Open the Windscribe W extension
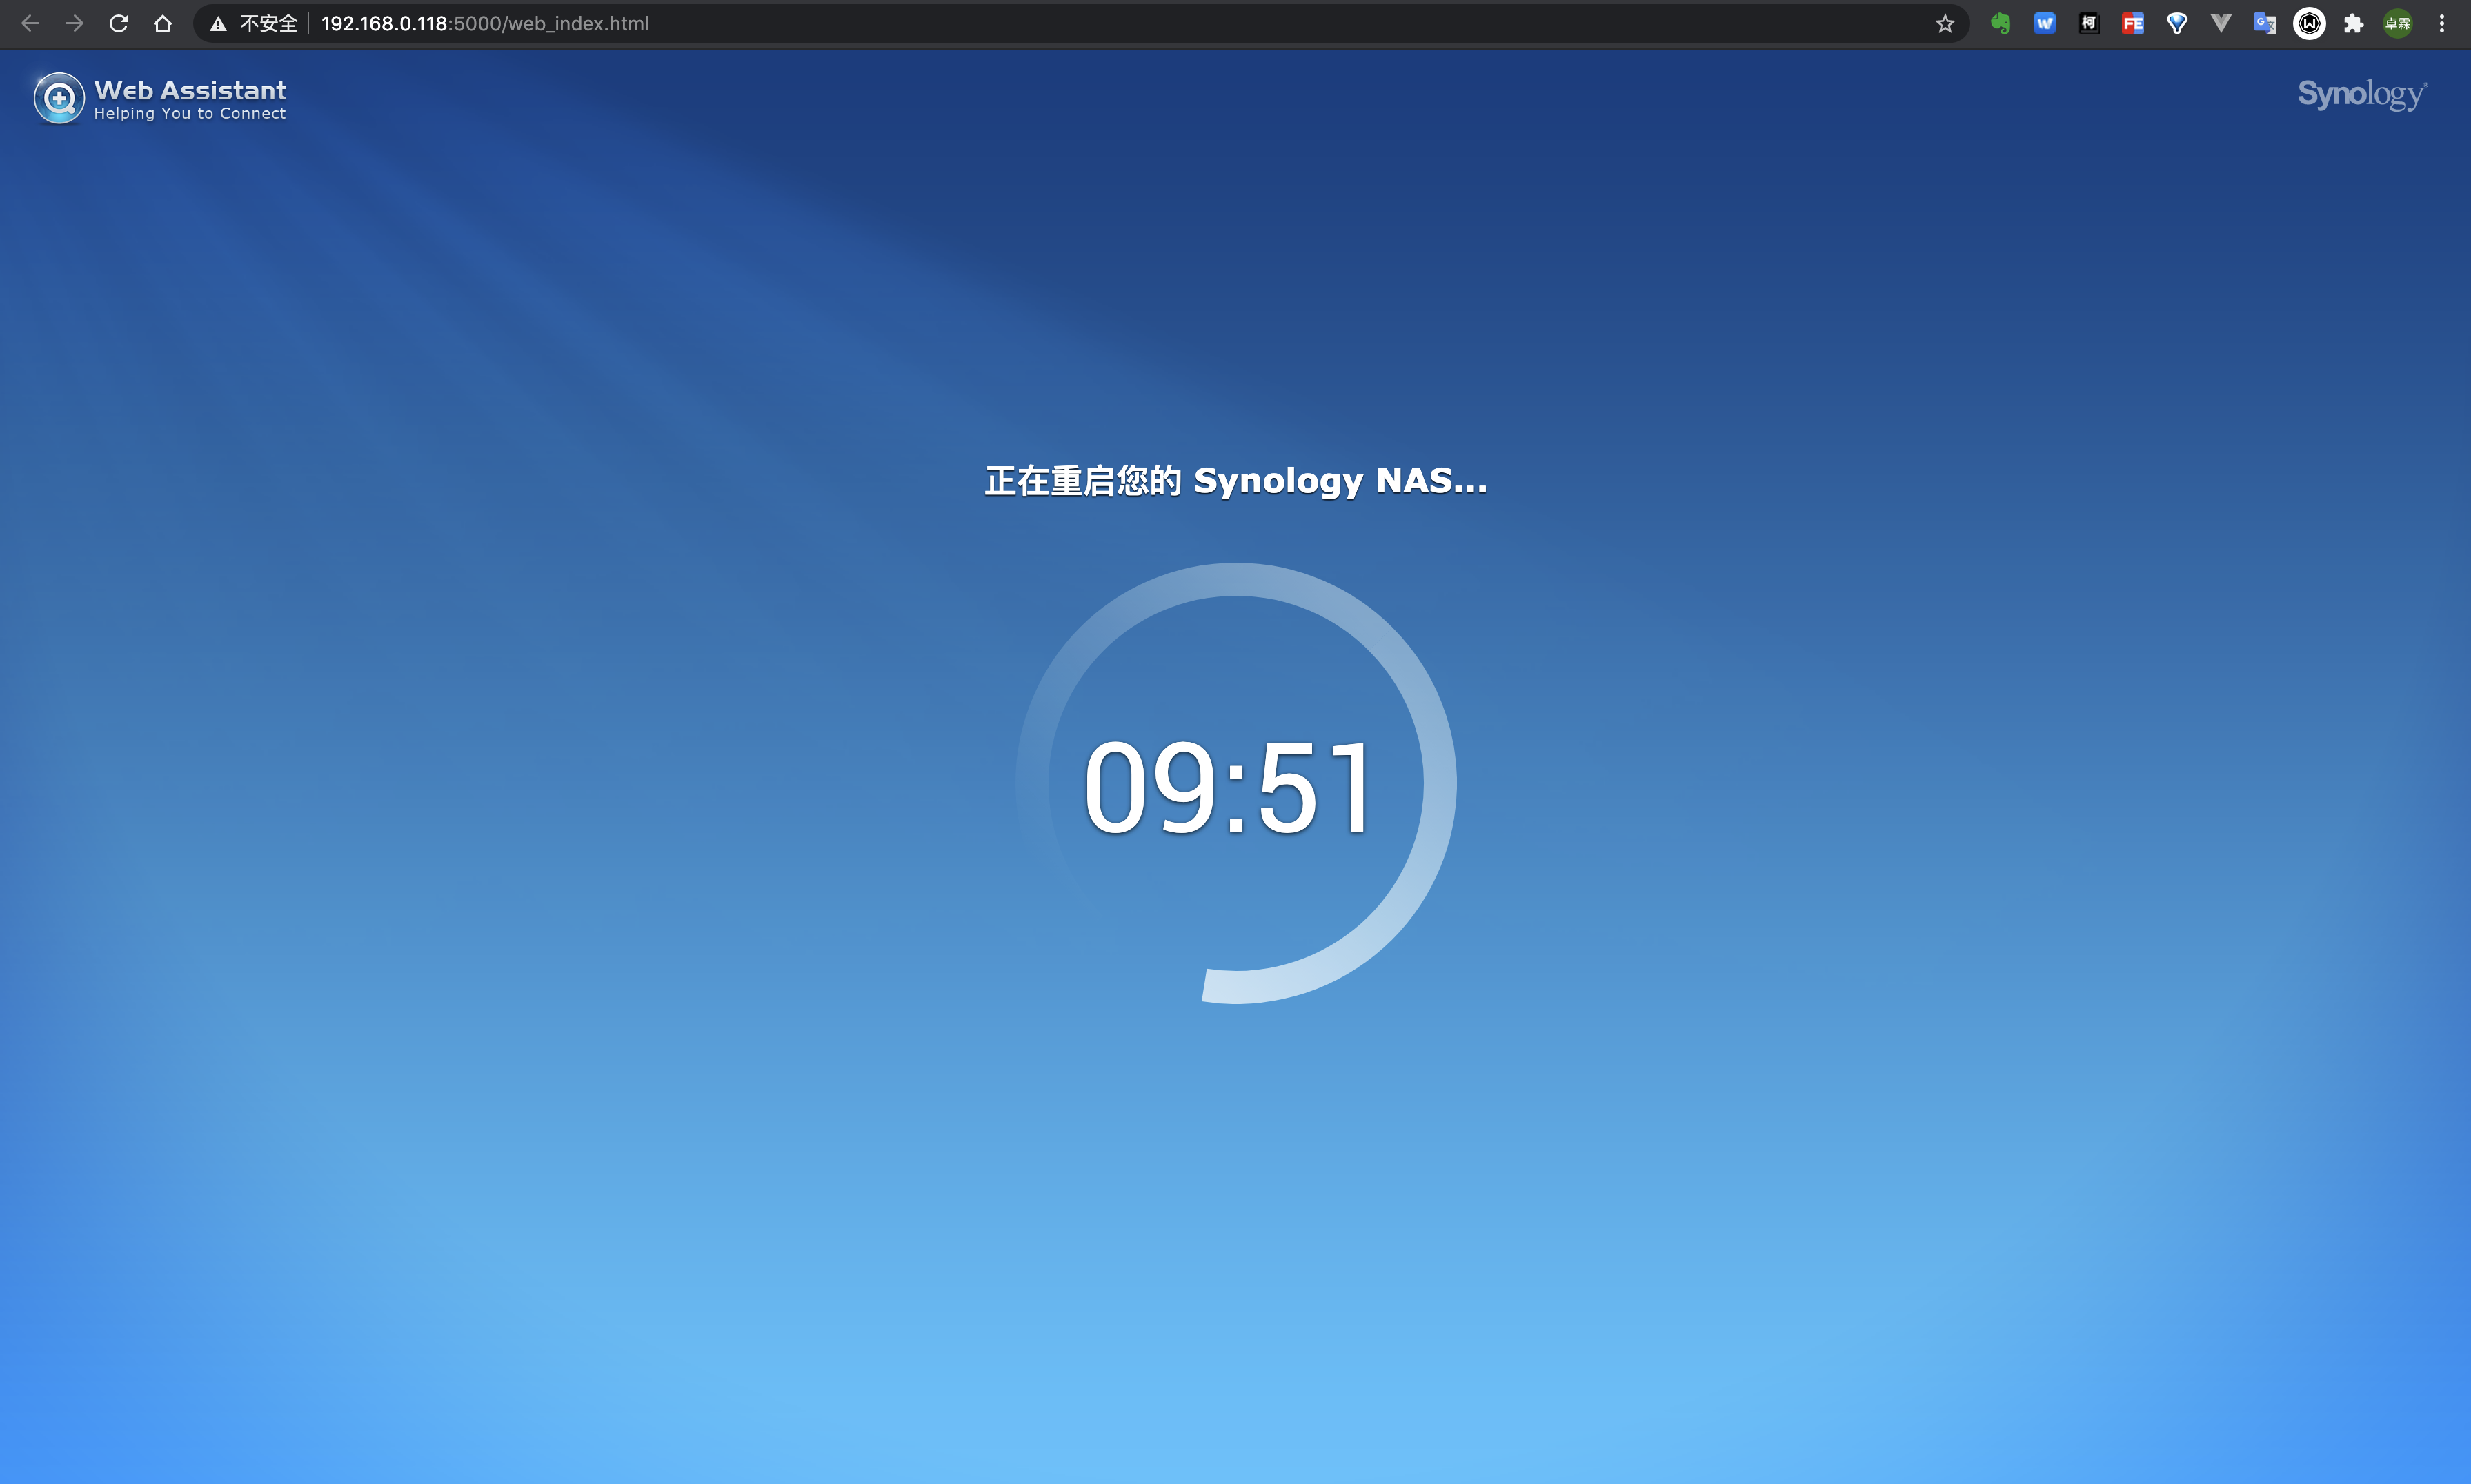The height and width of the screenshot is (1484, 2471). pos(2309,23)
